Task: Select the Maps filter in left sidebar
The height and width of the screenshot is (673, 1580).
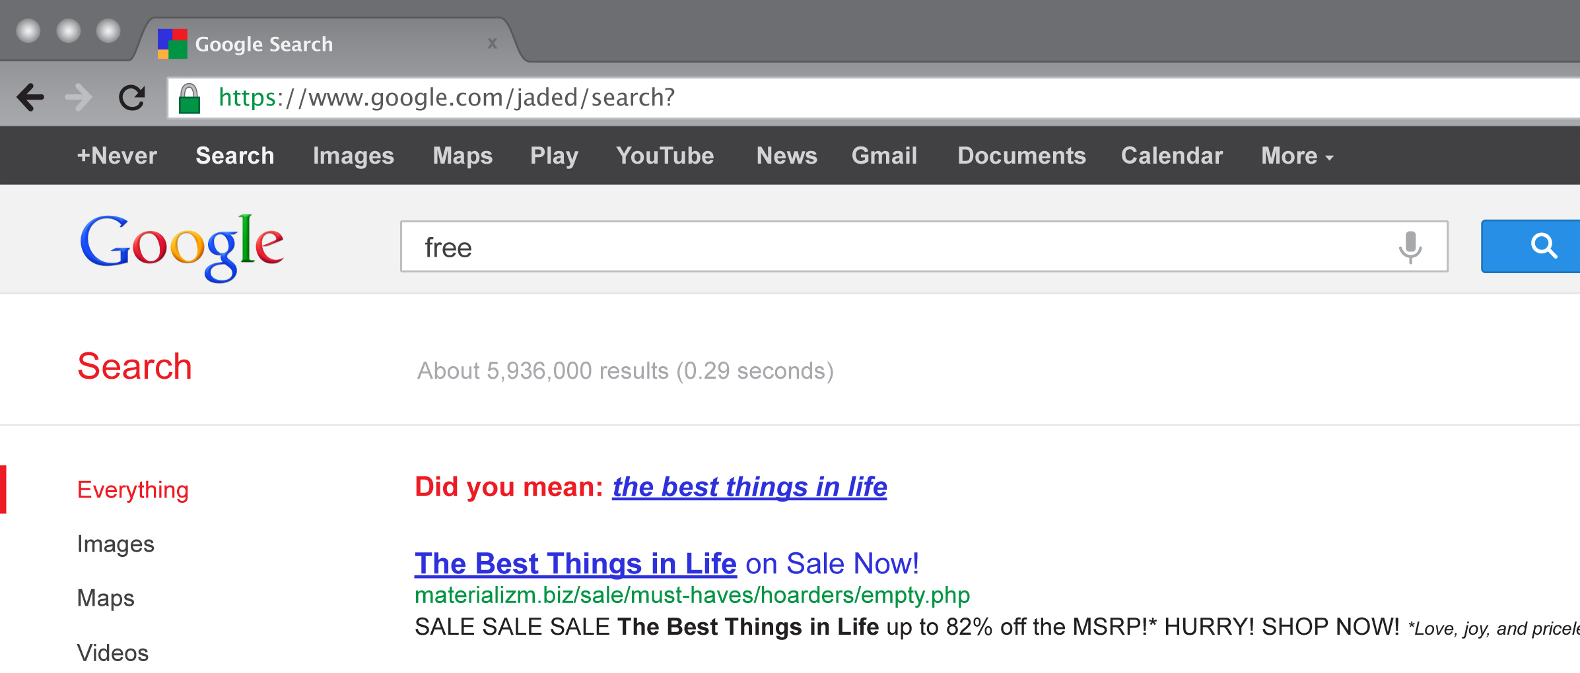Action: (106, 598)
